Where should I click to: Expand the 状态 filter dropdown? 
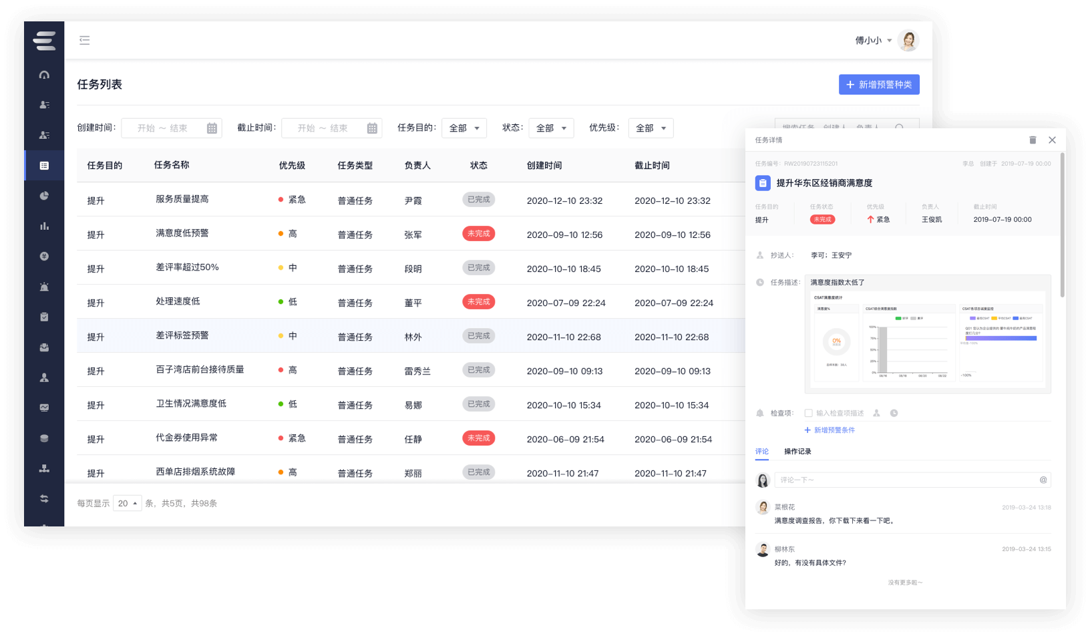pos(551,128)
